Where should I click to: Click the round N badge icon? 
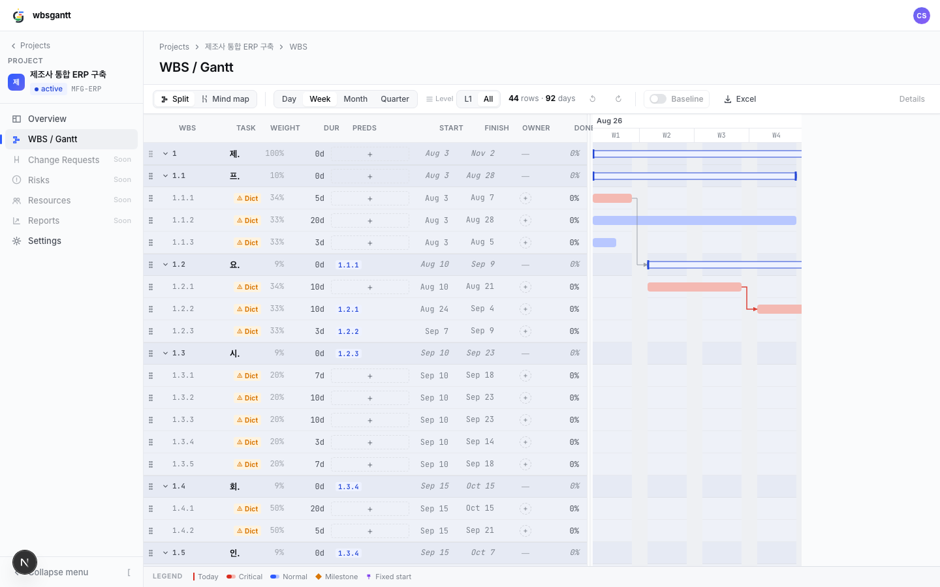[25, 562]
